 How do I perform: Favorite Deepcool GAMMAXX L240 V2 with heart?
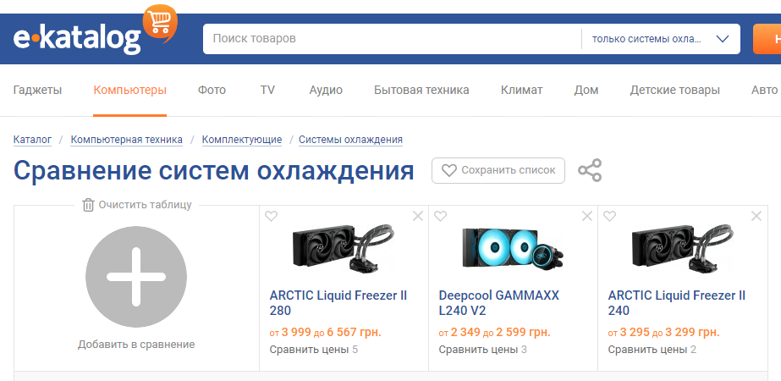coord(440,216)
